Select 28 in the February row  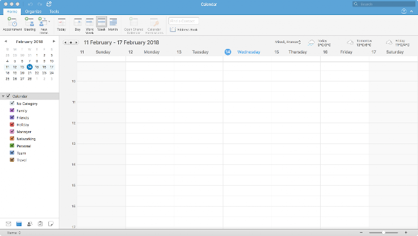tap(29, 79)
